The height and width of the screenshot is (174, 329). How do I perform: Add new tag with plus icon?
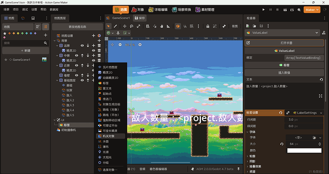click(x=45, y=35)
